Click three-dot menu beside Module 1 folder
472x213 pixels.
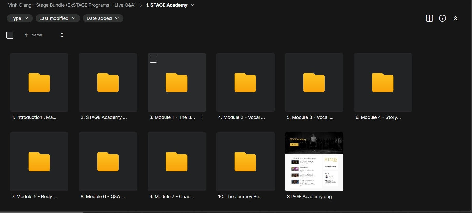click(x=202, y=117)
